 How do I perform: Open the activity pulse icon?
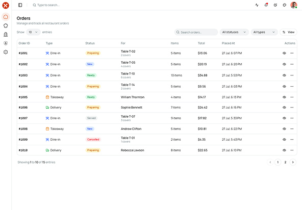(x=257, y=5)
